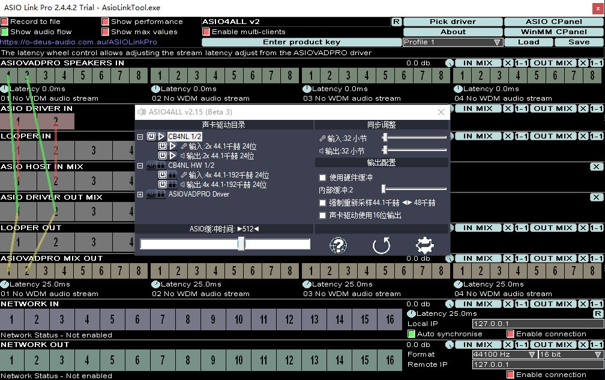The image size is (605, 380).
Task: Open the ASIO CPanel button
Action: coord(553,22)
